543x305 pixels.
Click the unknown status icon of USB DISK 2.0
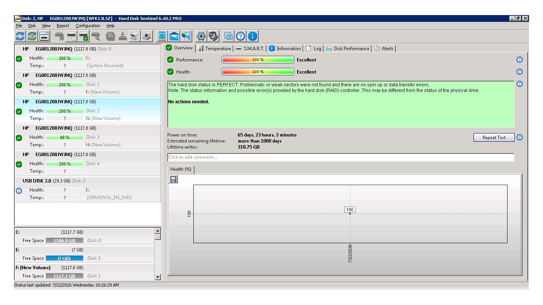click(19, 191)
